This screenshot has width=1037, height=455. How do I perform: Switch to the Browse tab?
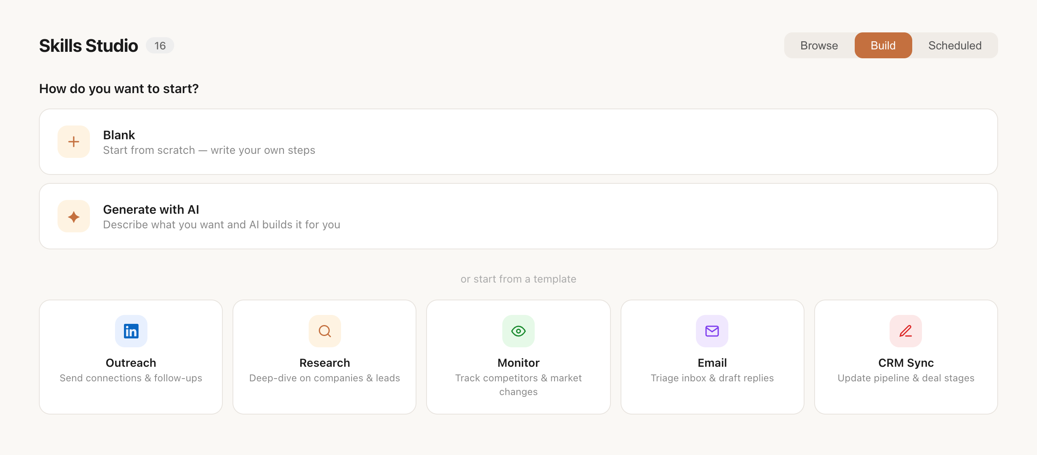pos(819,45)
